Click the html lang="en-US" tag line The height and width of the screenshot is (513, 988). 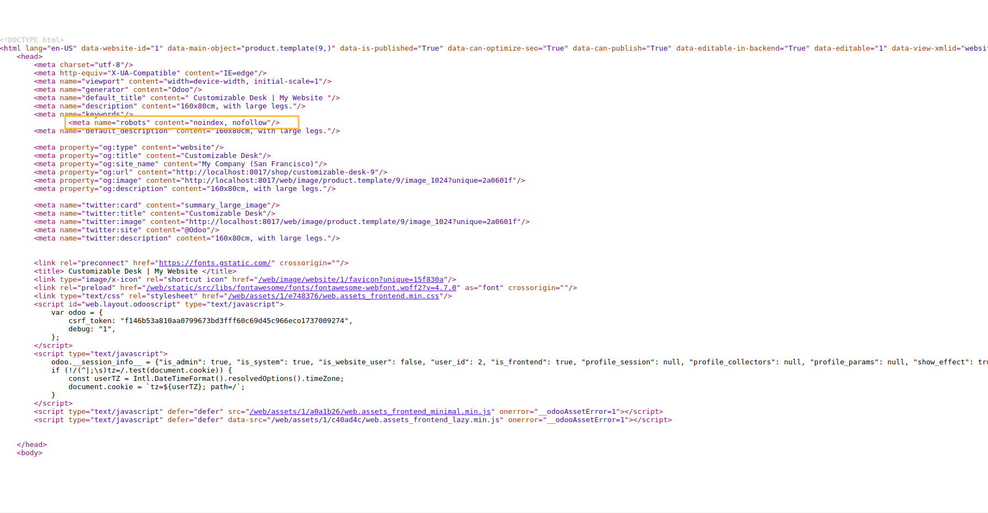pos(493,48)
